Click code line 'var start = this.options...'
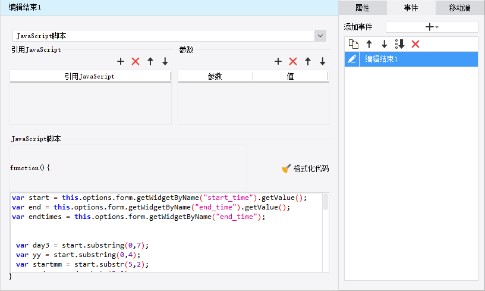Image resolution: width=485 pixels, height=291 pixels. [159, 198]
